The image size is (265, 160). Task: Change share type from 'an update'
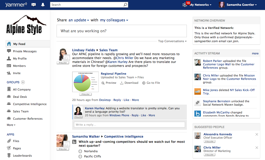click(79, 20)
